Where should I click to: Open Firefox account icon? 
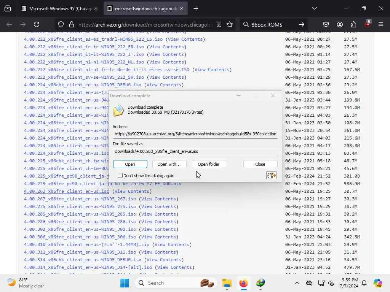340,24
